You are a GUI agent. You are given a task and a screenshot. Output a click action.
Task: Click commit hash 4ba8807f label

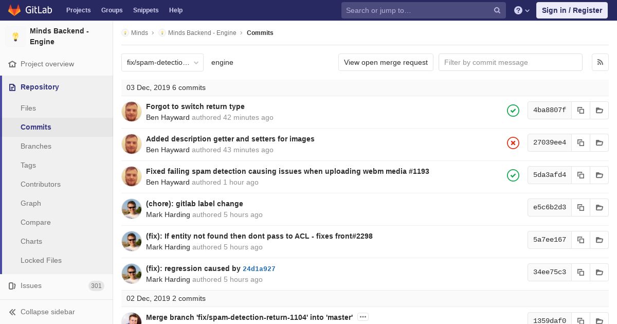coord(550,110)
